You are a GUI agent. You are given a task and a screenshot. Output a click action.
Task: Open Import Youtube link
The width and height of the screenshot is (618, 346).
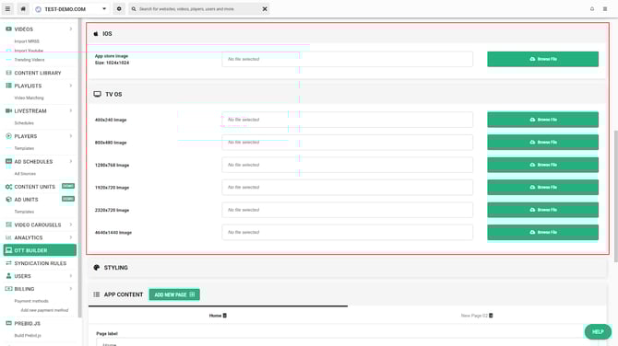click(x=29, y=51)
